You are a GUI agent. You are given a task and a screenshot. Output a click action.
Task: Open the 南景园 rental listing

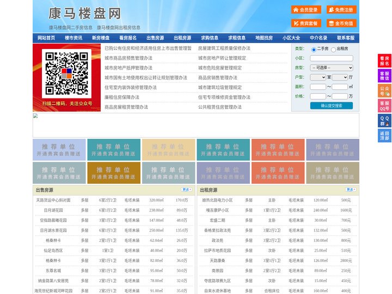click(x=217, y=271)
